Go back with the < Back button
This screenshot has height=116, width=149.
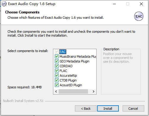pos(86,109)
